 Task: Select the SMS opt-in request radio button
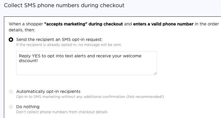click(x=11, y=40)
